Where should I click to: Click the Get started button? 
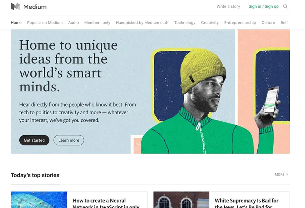coord(34,140)
